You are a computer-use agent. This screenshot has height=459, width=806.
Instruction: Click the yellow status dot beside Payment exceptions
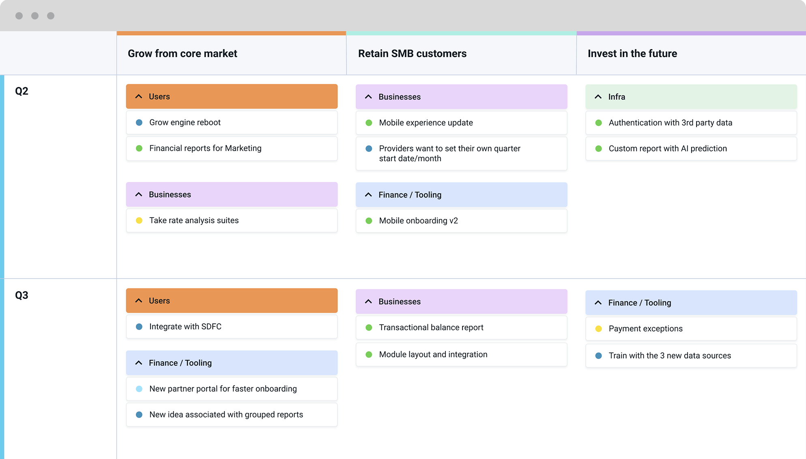598,329
